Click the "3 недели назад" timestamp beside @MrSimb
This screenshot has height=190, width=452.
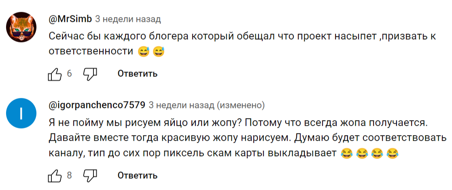[128, 19]
